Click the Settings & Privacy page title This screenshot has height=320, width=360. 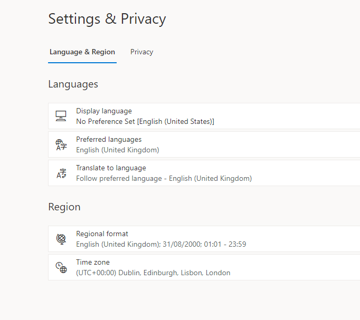coord(107,19)
